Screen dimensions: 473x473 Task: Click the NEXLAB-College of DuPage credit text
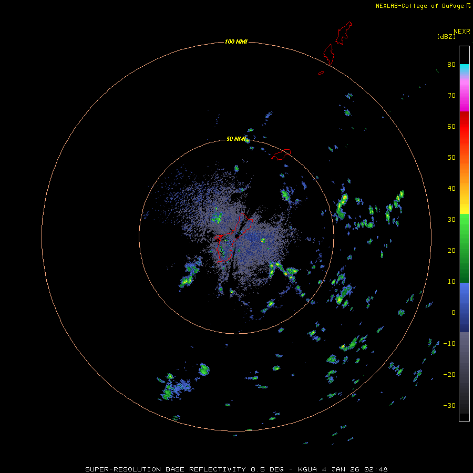[x=419, y=6]
